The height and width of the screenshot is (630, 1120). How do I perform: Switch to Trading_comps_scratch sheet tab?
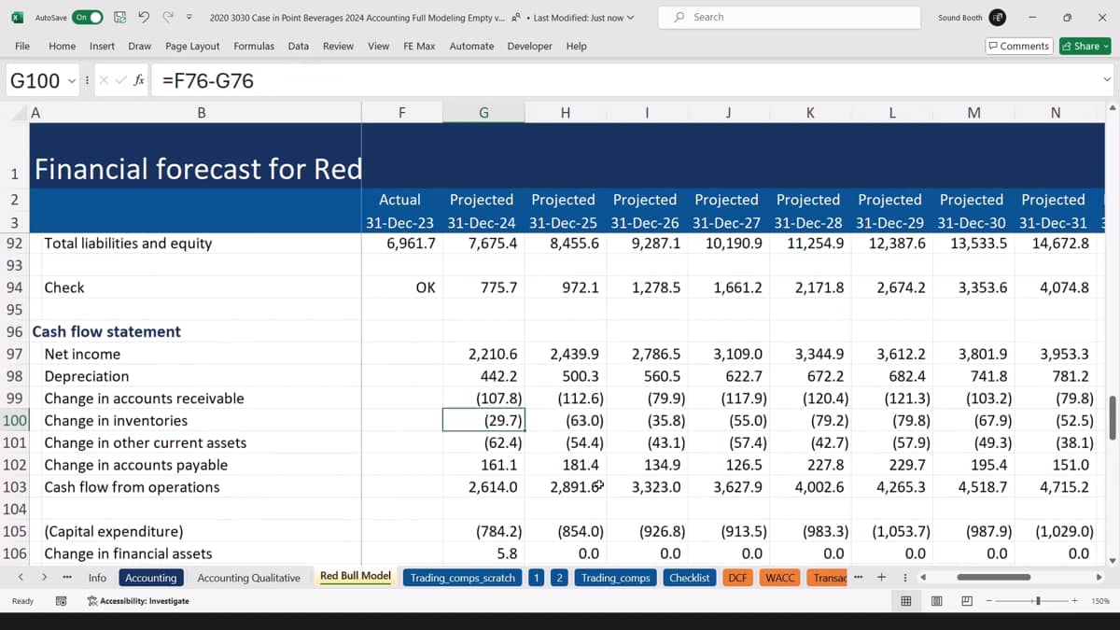(462, 578)
